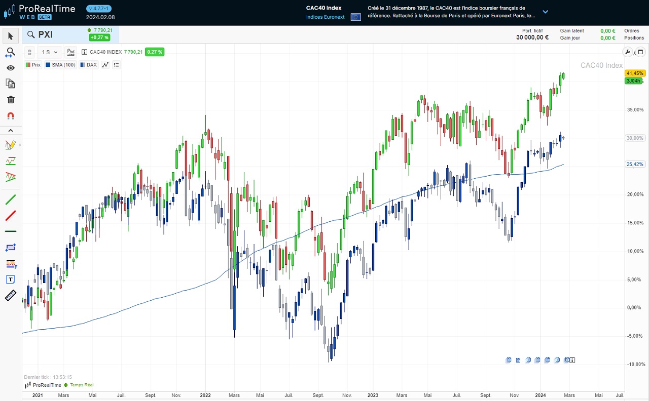The image size is (649, 401).
Task: Pick the dark green horizontal line tool
Action: tap(11, 231)
